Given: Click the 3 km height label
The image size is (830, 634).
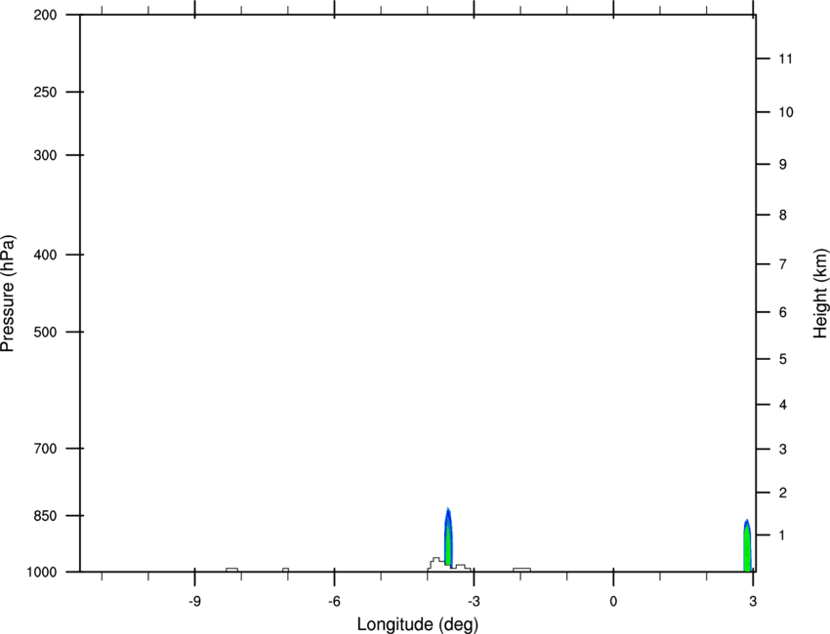Looking at the screenshot, I should pos(783,449).
